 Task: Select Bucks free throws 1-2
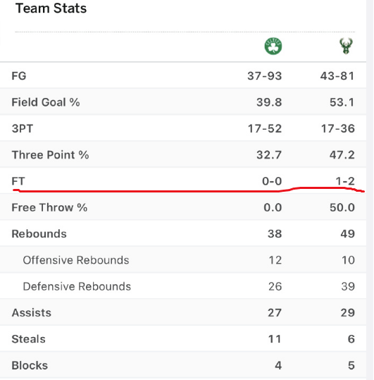(x=345, y=181)
